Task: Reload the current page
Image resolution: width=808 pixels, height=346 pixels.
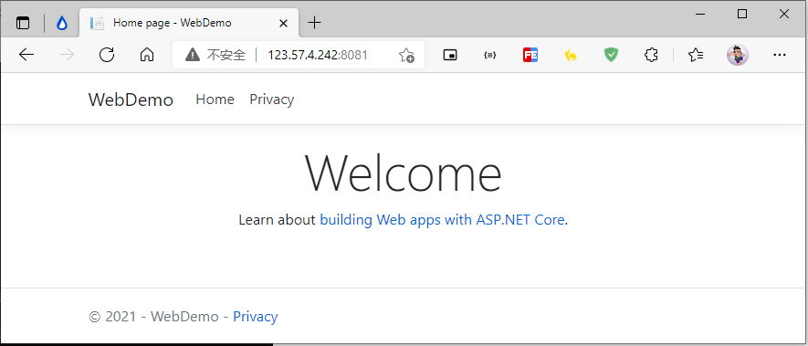Action: (107, 55)
